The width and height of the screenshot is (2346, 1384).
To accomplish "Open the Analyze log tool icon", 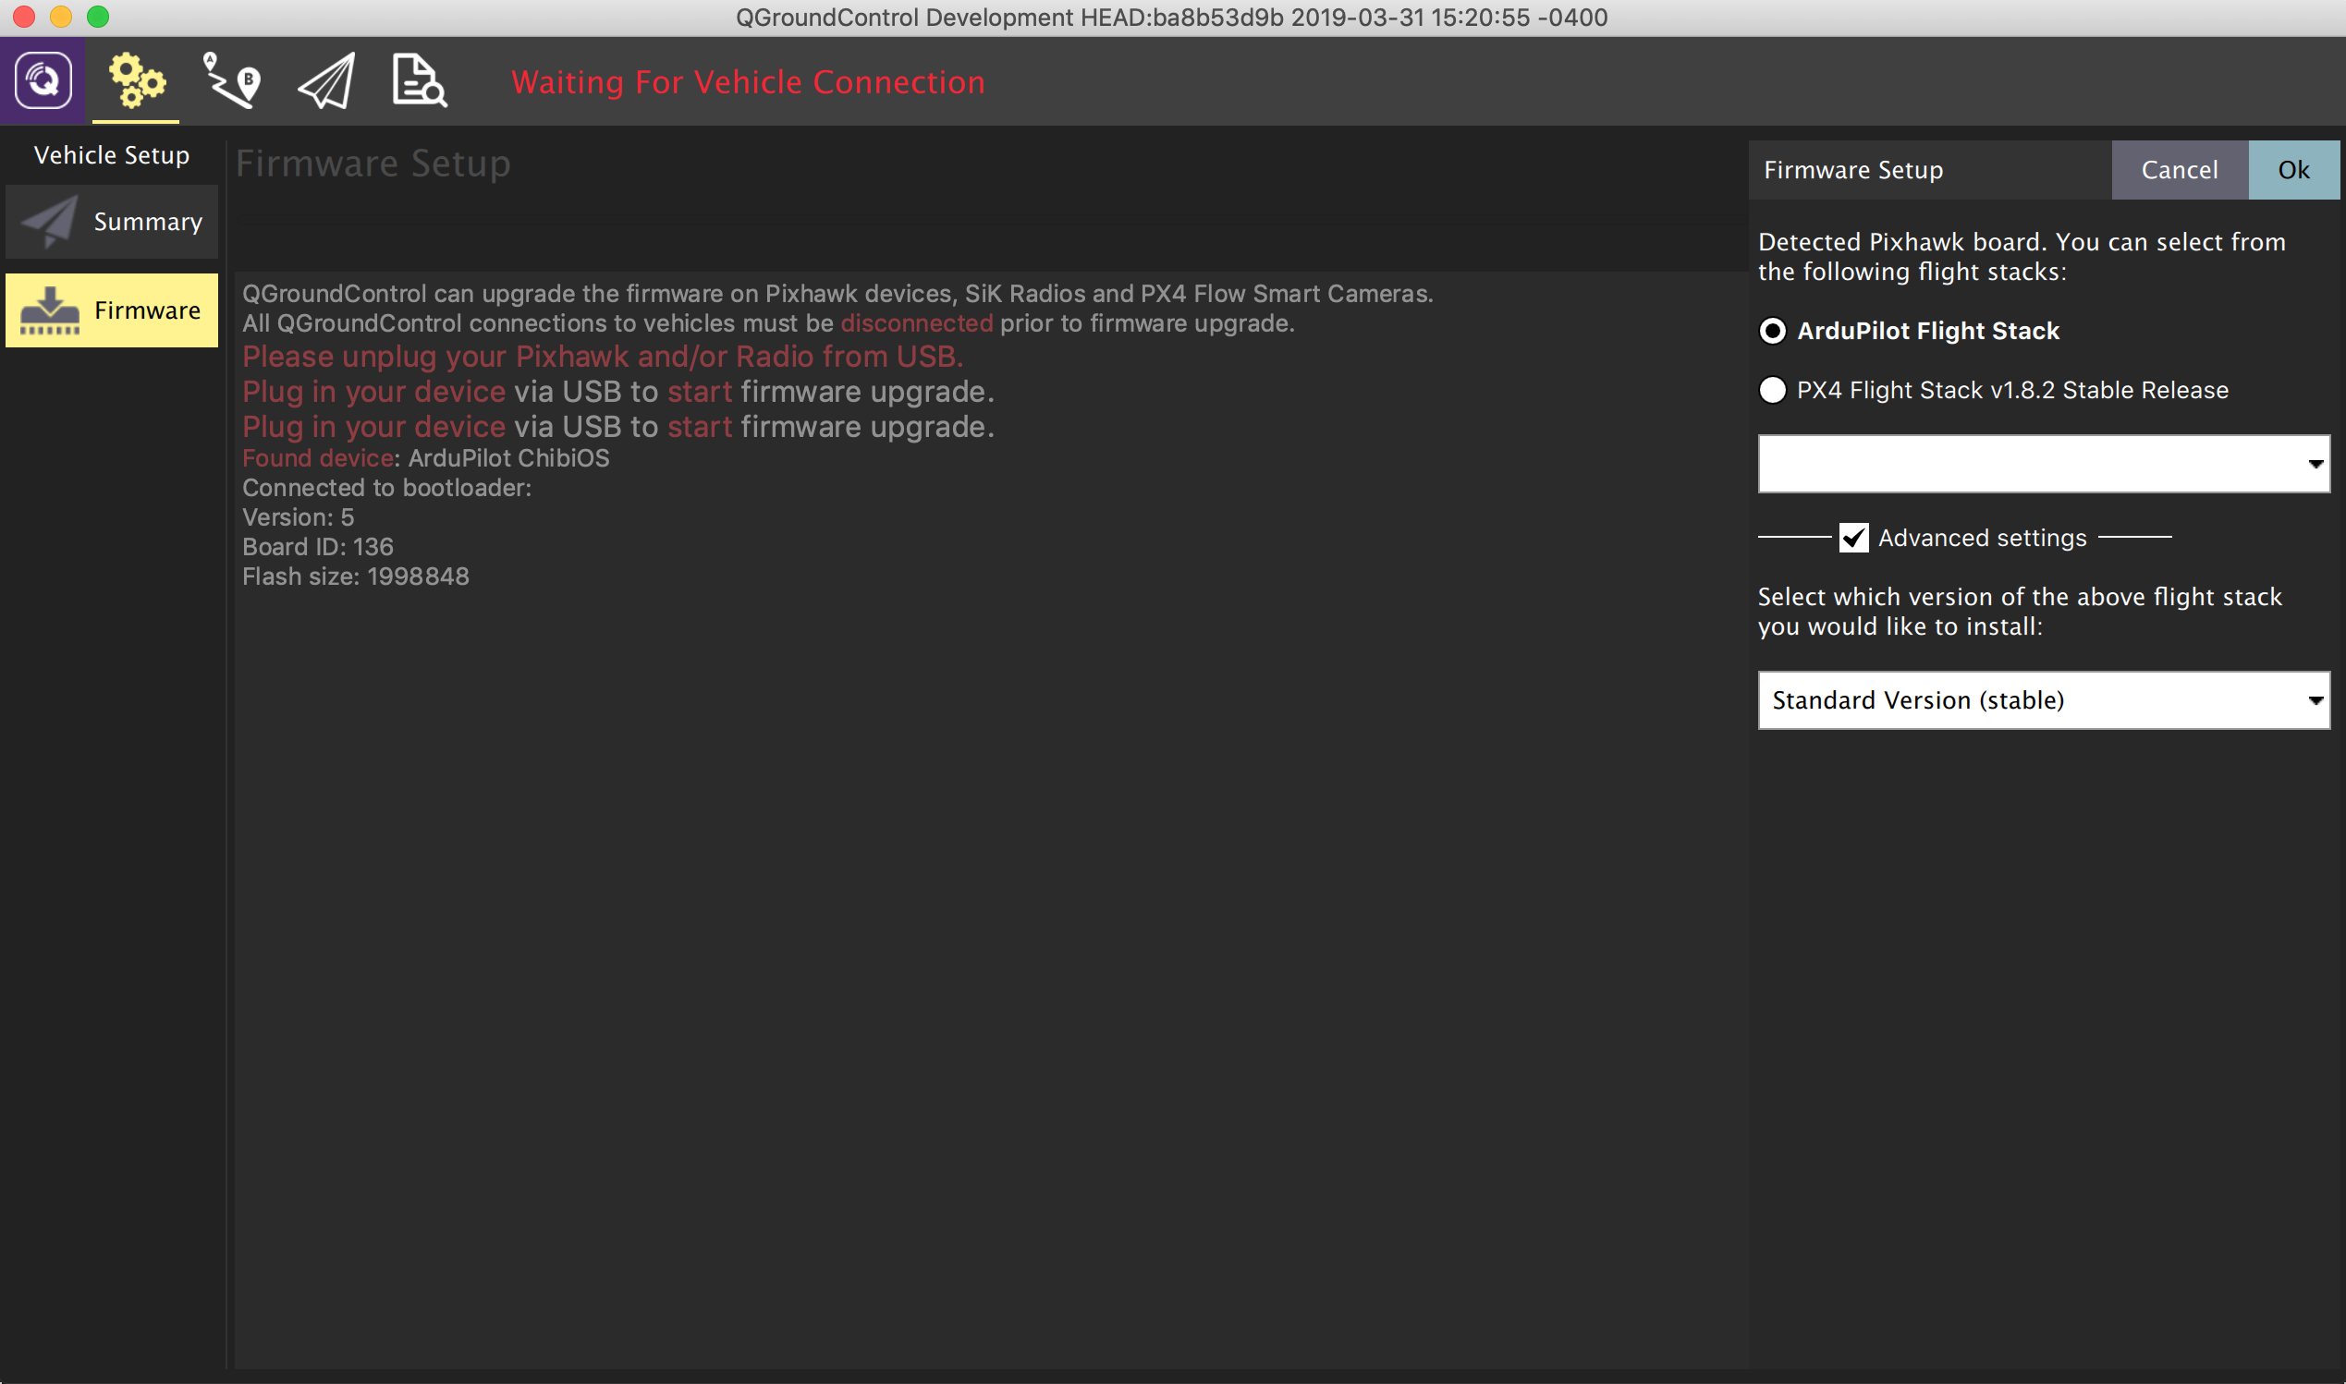I will pyautogui.click(x=417, y=81).
